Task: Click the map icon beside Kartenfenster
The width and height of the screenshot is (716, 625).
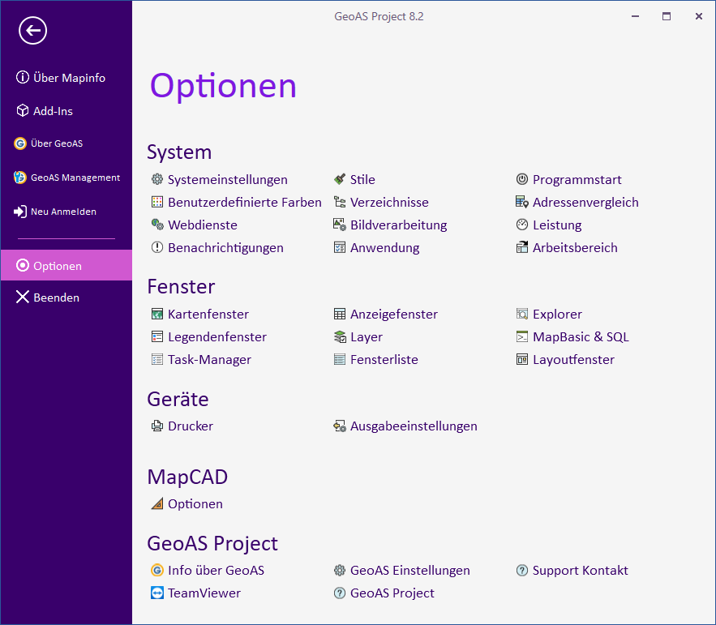Action: (x=157, y=314)
